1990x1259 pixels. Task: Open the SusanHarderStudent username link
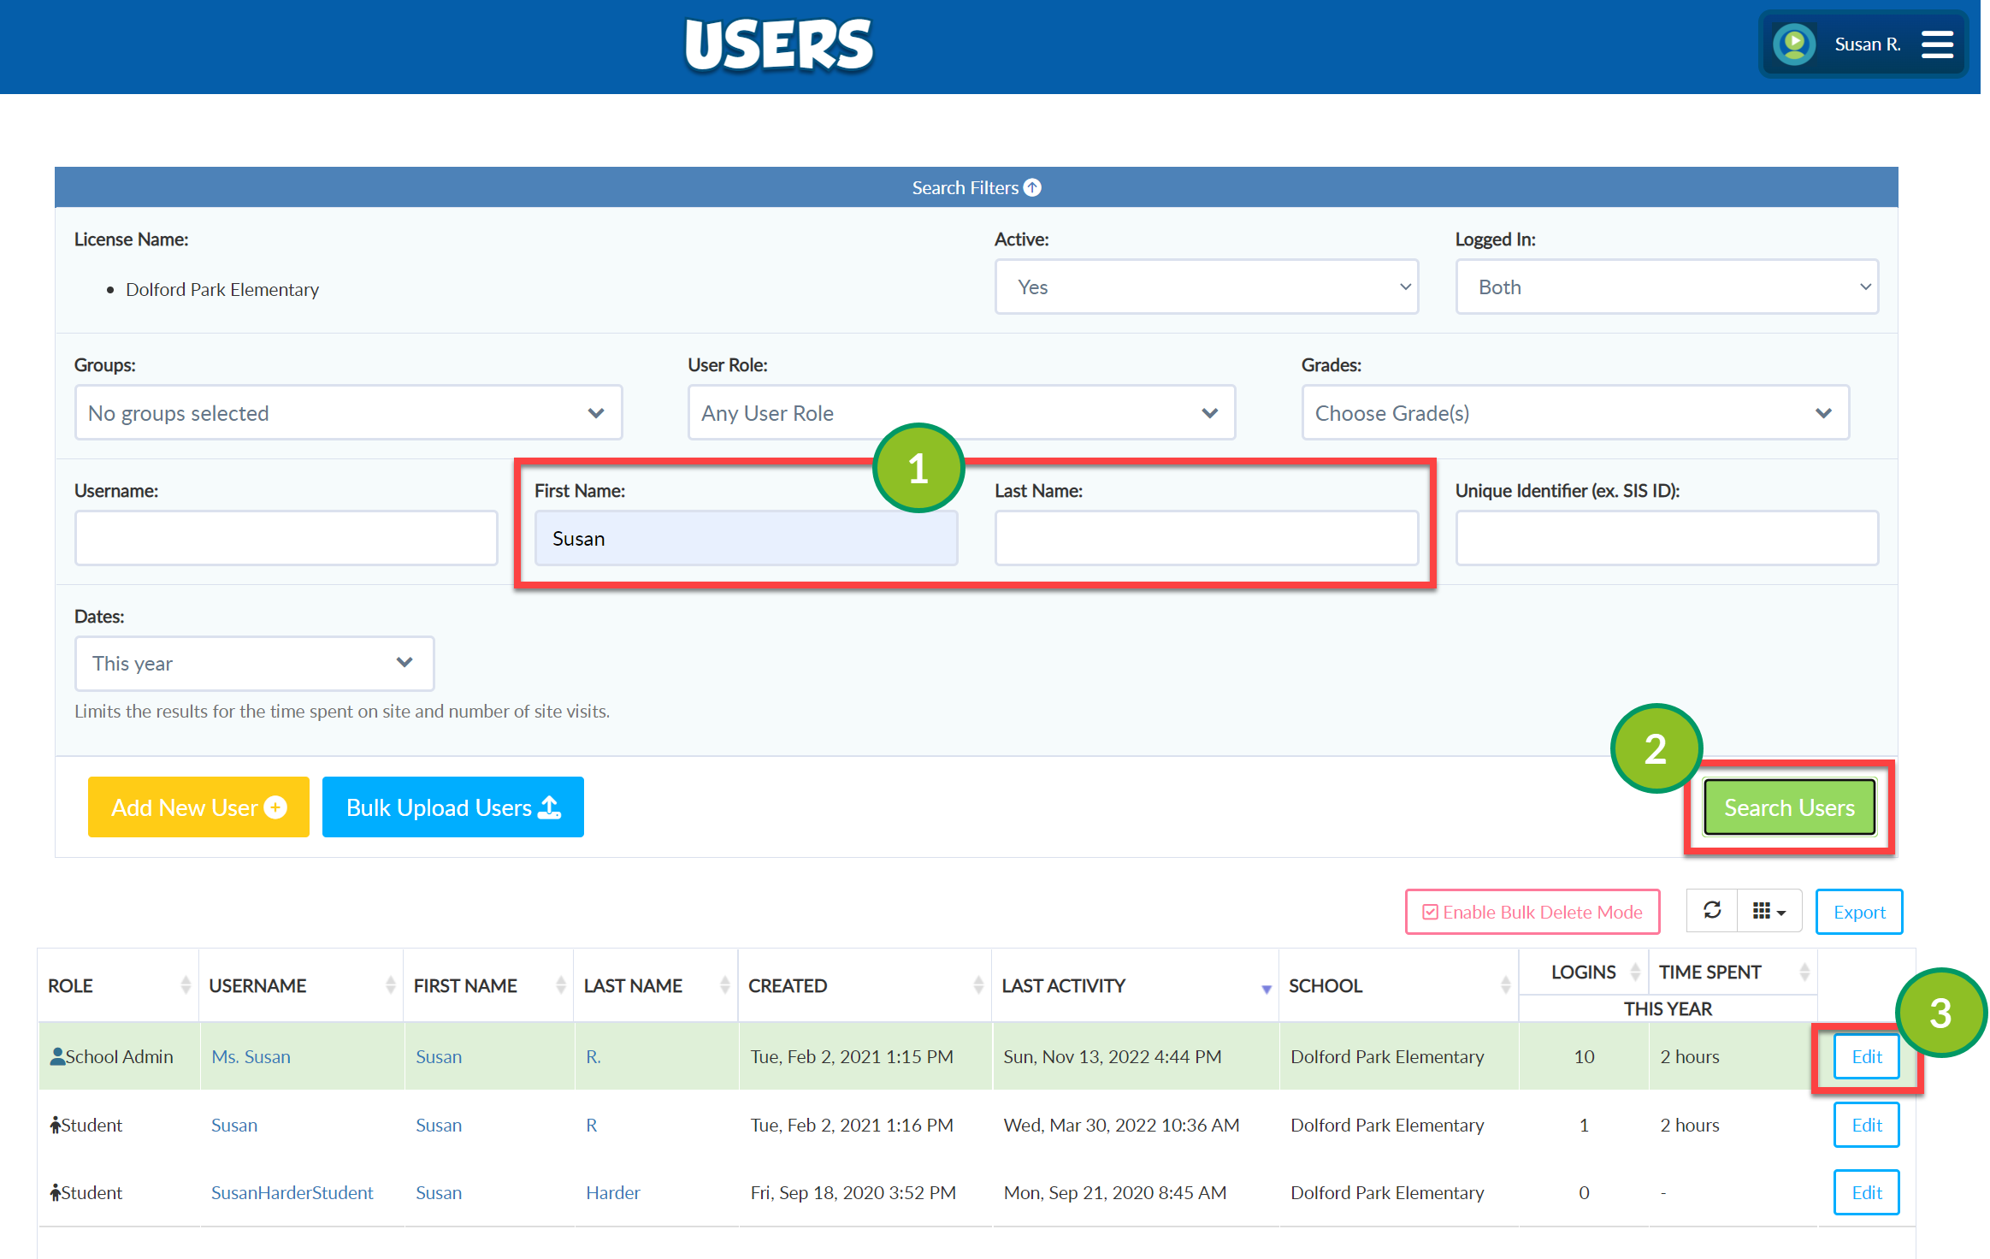pyautogui.click(x=292, y=1192)
